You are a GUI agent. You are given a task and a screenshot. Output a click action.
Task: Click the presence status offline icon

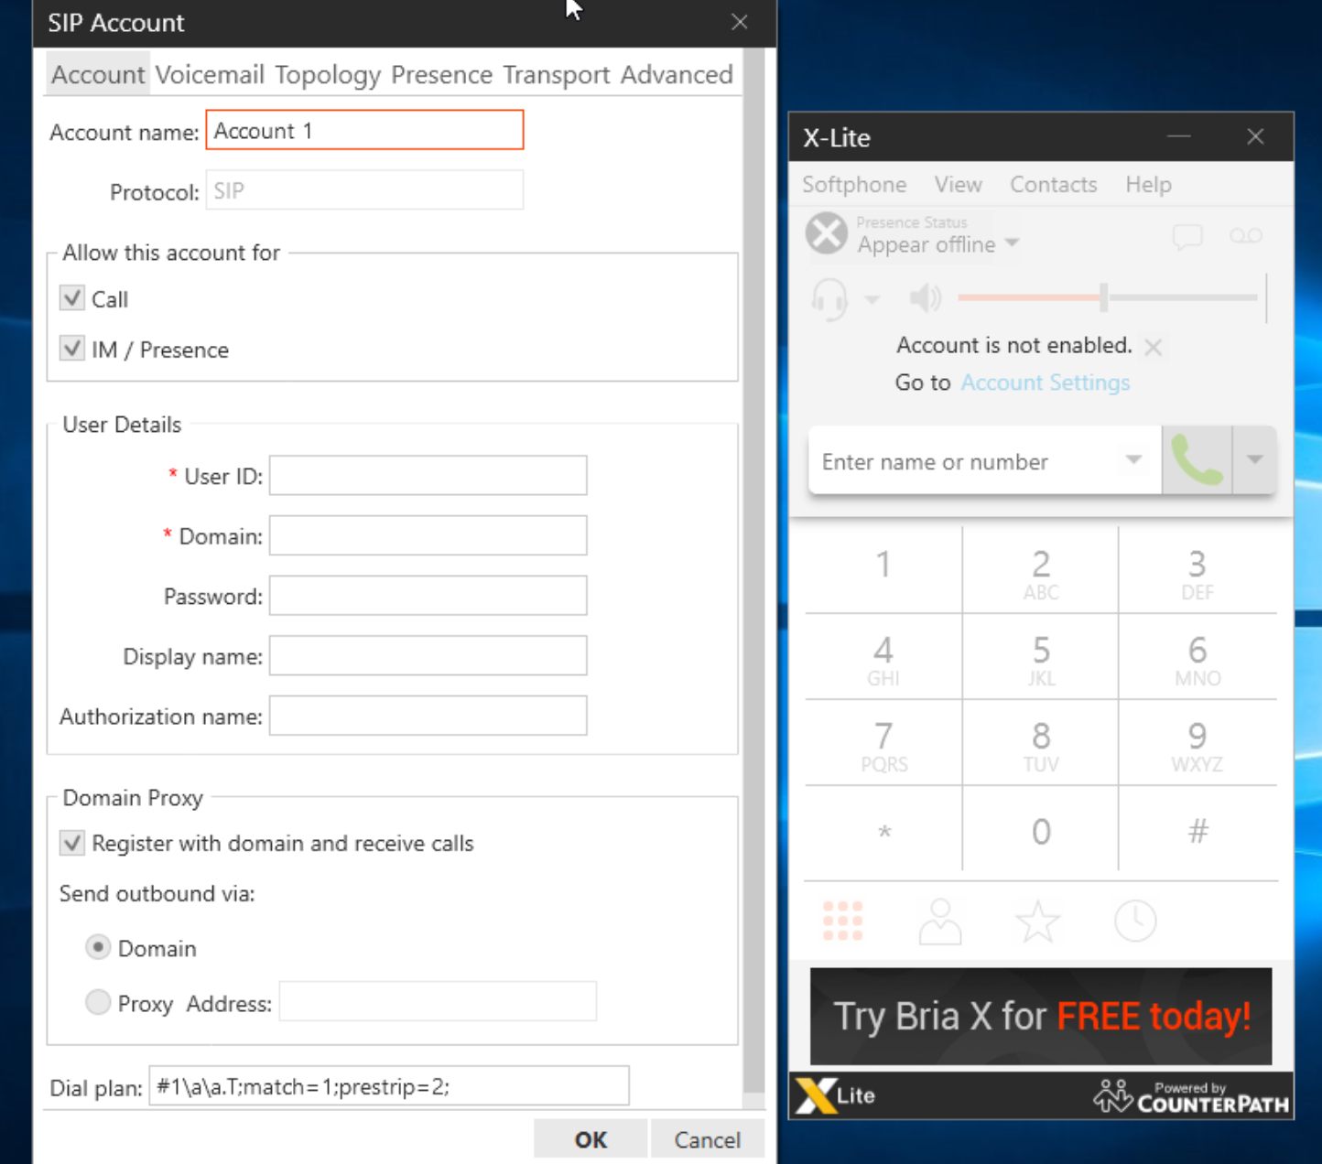tap(827, 233)
